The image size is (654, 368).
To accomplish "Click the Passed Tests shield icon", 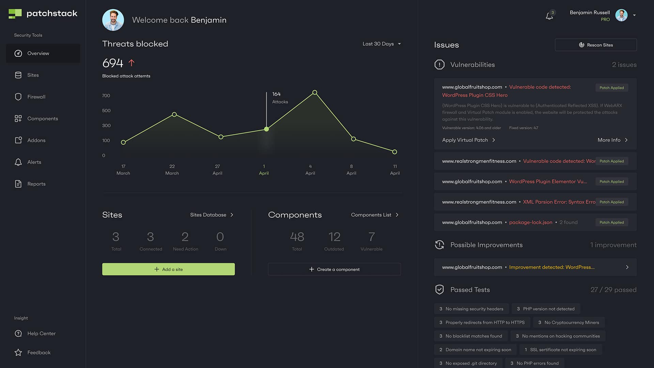I will (439, 290).
